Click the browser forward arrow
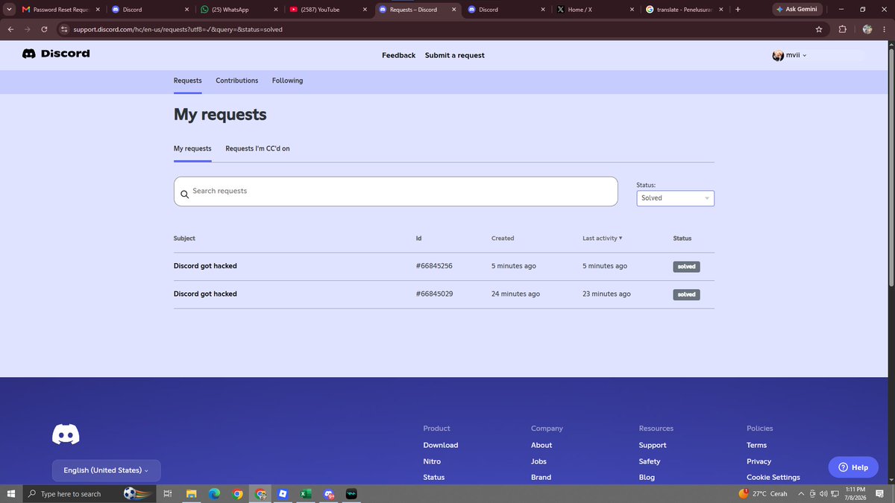Screen dimensions: 895x503 pyautogui.click(x=28, y=29)
